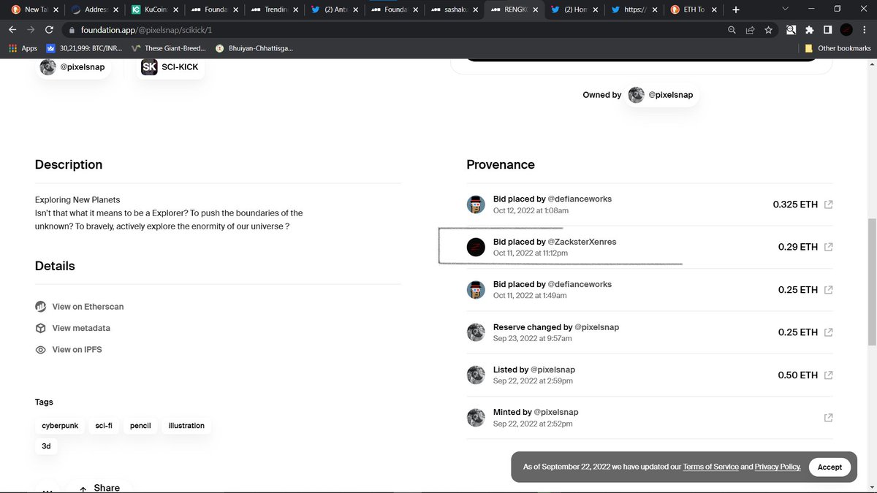This screenshot has width=877, height=493.
Task: Open transaction link for 0.50 ETH listing
Action: pos(828,375)
